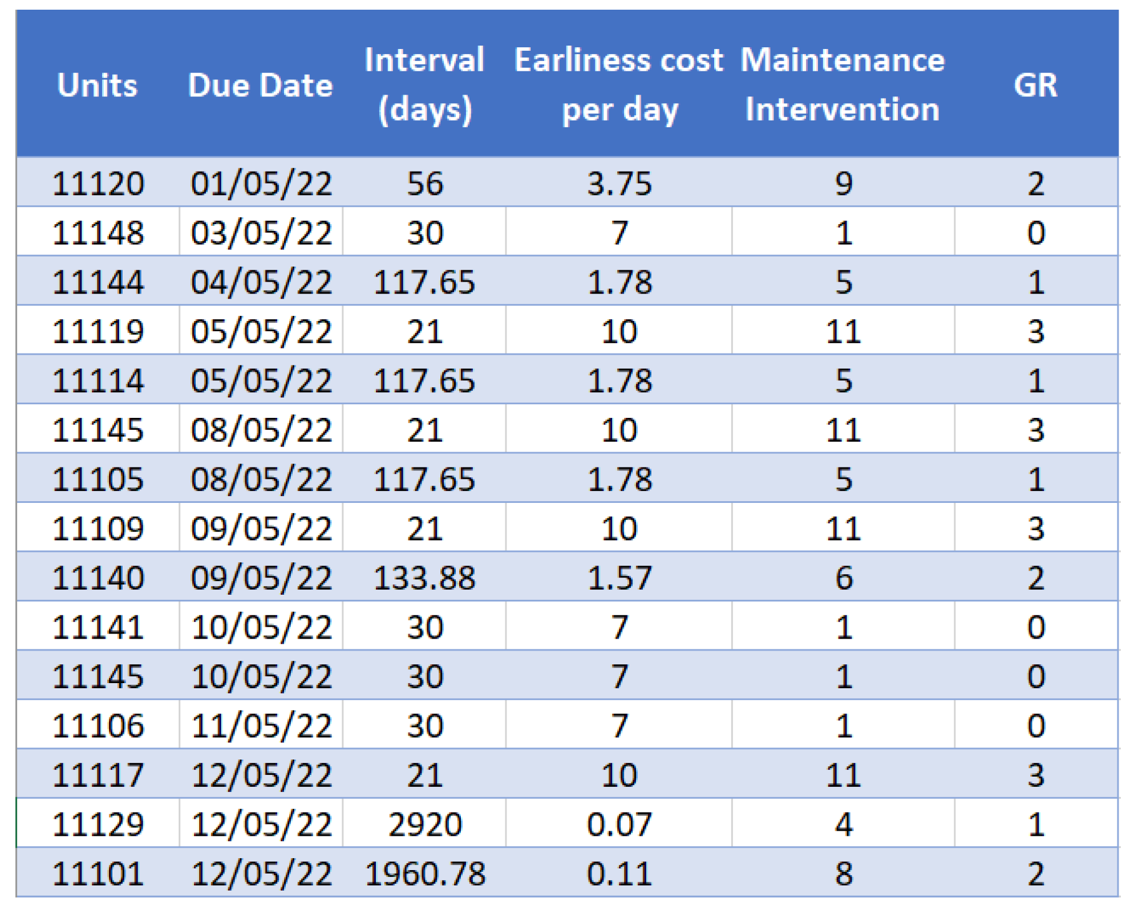Select unit cell 11119
This screenshot has width=1138, height=914.
[x=98, y=331]
